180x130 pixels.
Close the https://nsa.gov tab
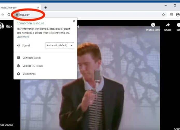pos(38,8)
